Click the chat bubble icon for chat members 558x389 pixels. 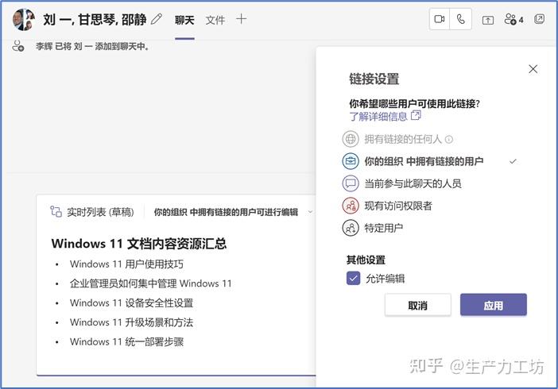tap(351, 183)
